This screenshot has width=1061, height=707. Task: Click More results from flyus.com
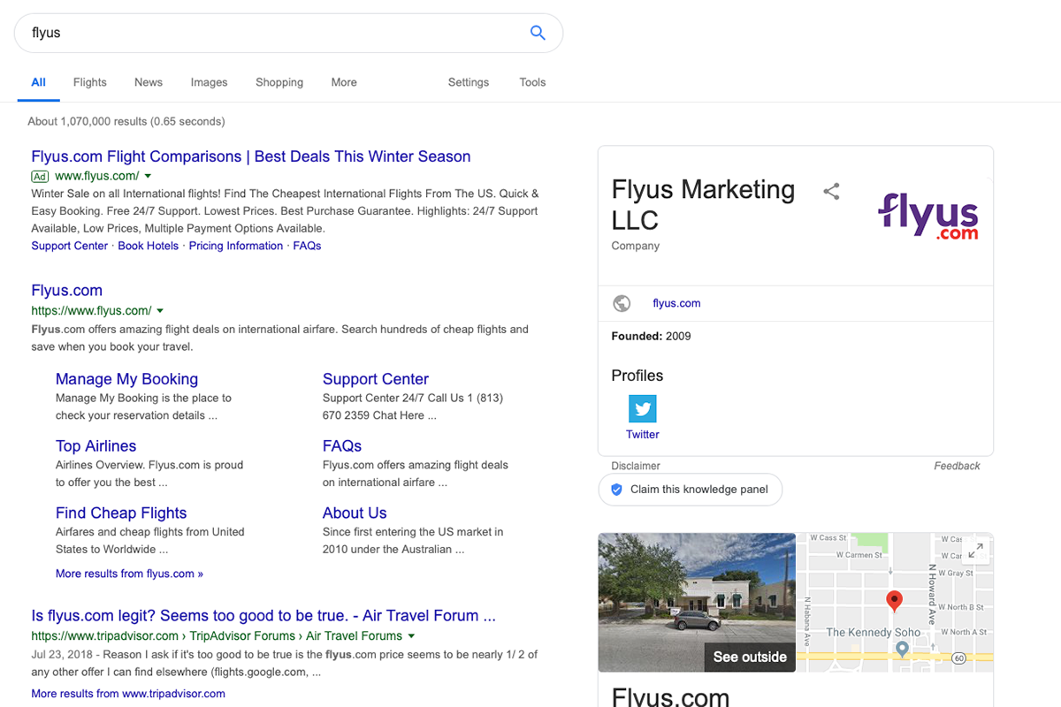tap(129, 574)
